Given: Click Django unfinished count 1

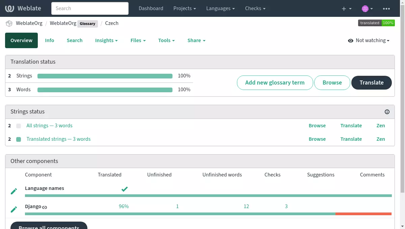Looking at the screenshot, I should click(x=177, y=206).
